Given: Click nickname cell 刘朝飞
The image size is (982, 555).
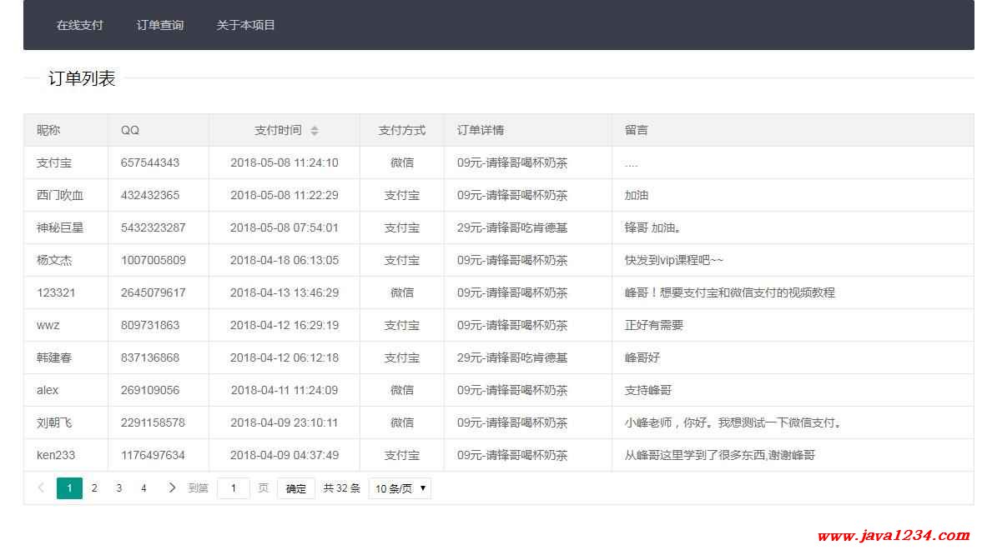Looking at the screenshot, I should click(x=54, y=423).
